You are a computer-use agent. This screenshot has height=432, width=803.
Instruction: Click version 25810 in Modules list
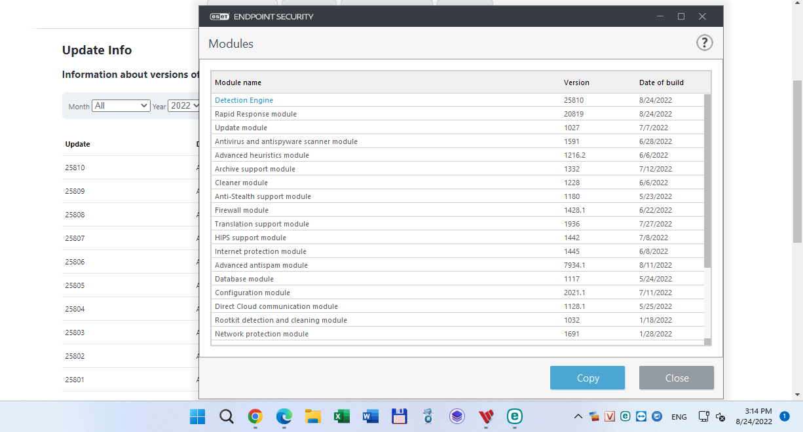[573, 100]
